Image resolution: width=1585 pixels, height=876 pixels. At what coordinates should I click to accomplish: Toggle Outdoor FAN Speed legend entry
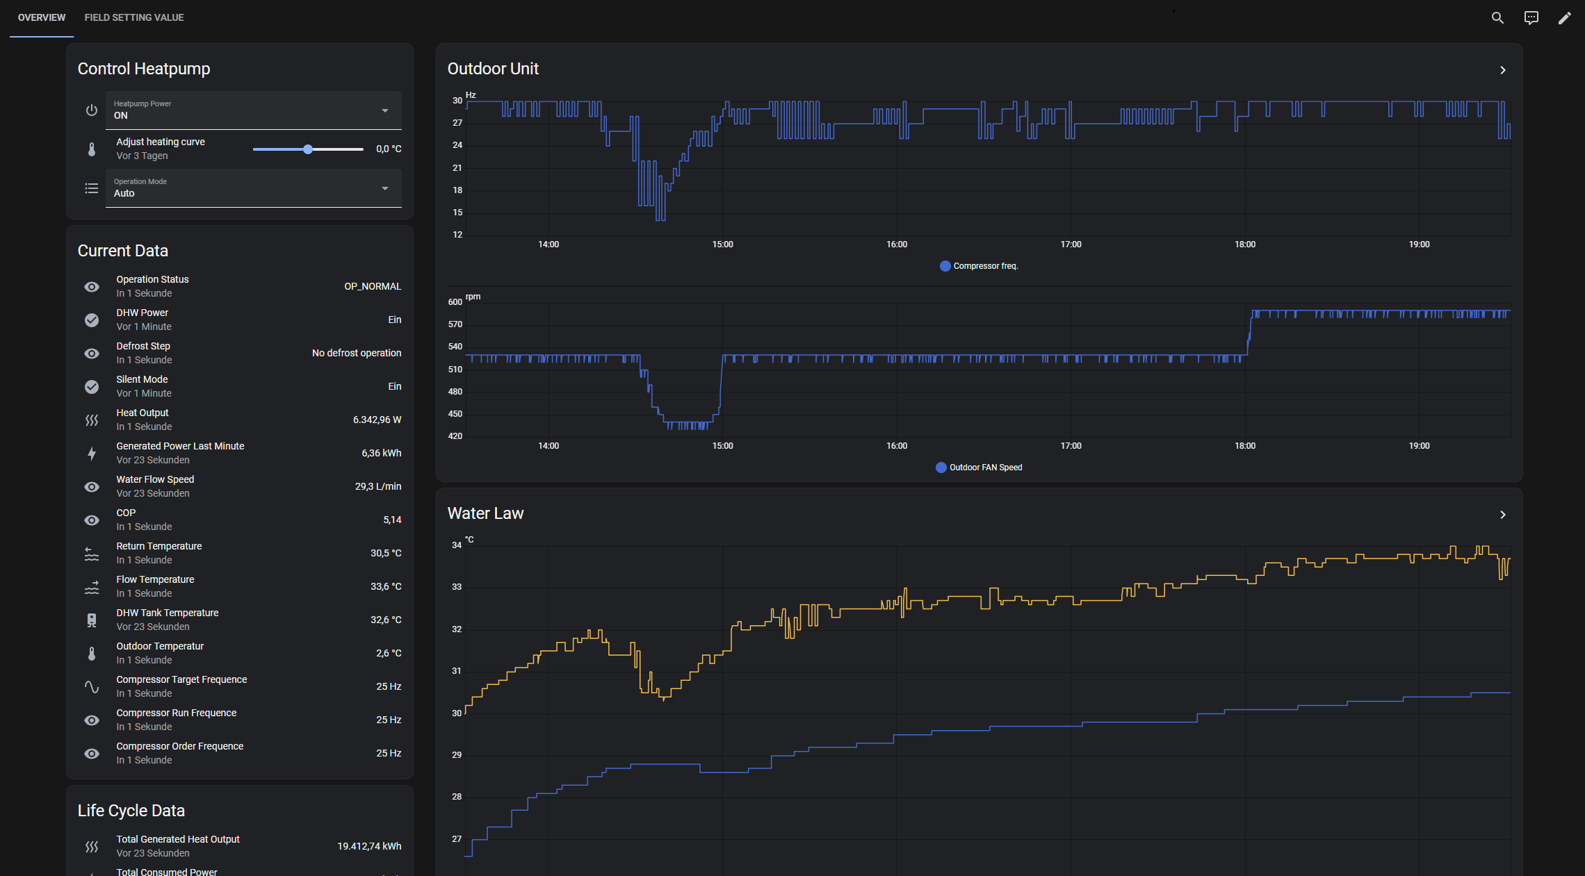point(979,468)
